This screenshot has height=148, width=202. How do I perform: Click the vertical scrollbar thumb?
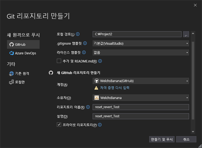pos(193,80)
